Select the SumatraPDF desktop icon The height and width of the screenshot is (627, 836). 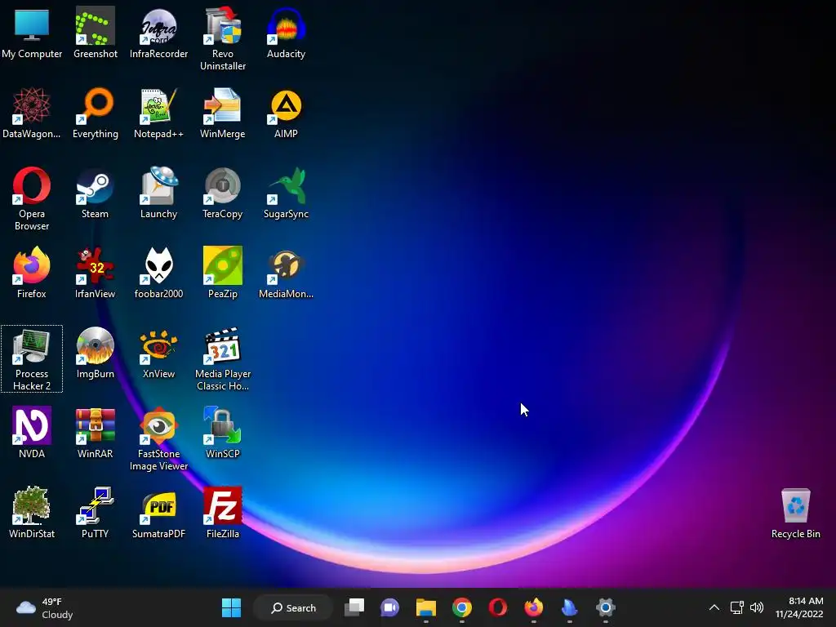158,513
